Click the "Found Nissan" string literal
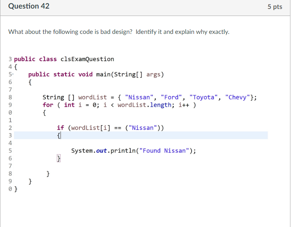The height and width of the screenshot is (227, 292). pyautogui.click(x=164, y=151)
